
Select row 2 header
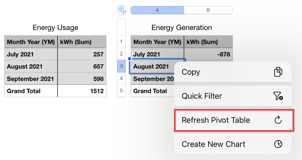pos(121,54)
